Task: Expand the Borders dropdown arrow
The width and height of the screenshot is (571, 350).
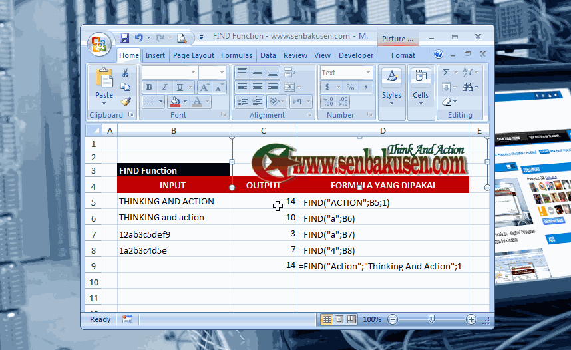Action: (160, 102)
